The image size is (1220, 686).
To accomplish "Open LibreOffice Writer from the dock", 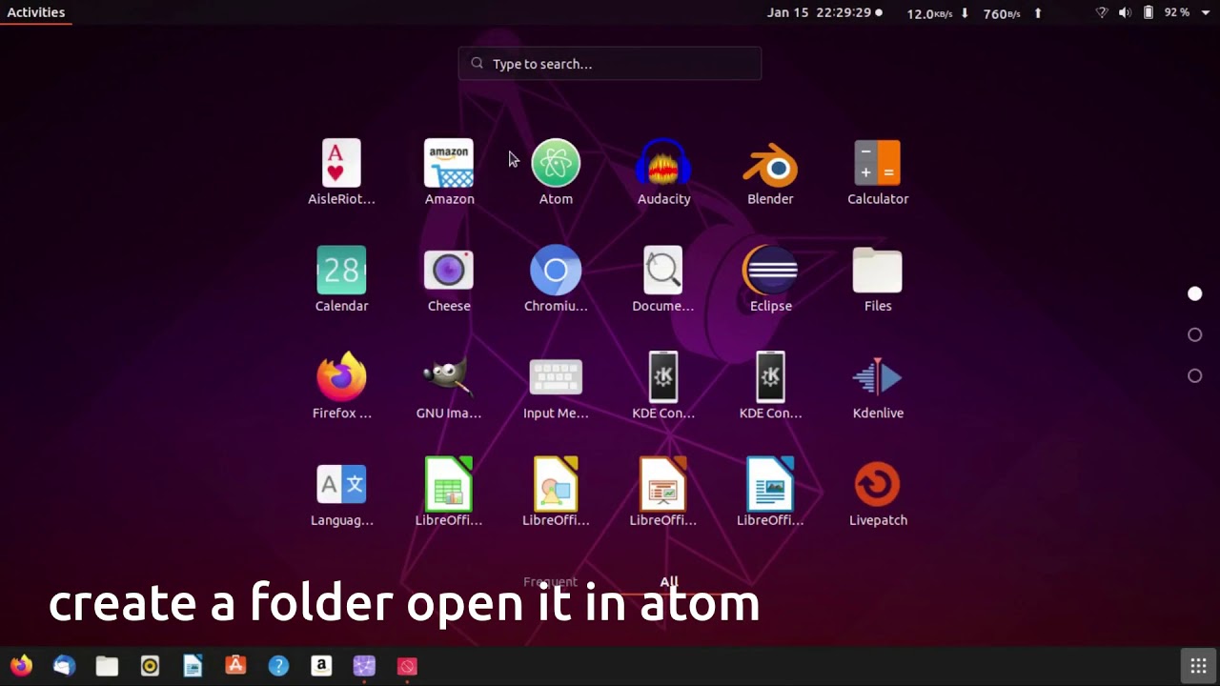I will (193, 666).
